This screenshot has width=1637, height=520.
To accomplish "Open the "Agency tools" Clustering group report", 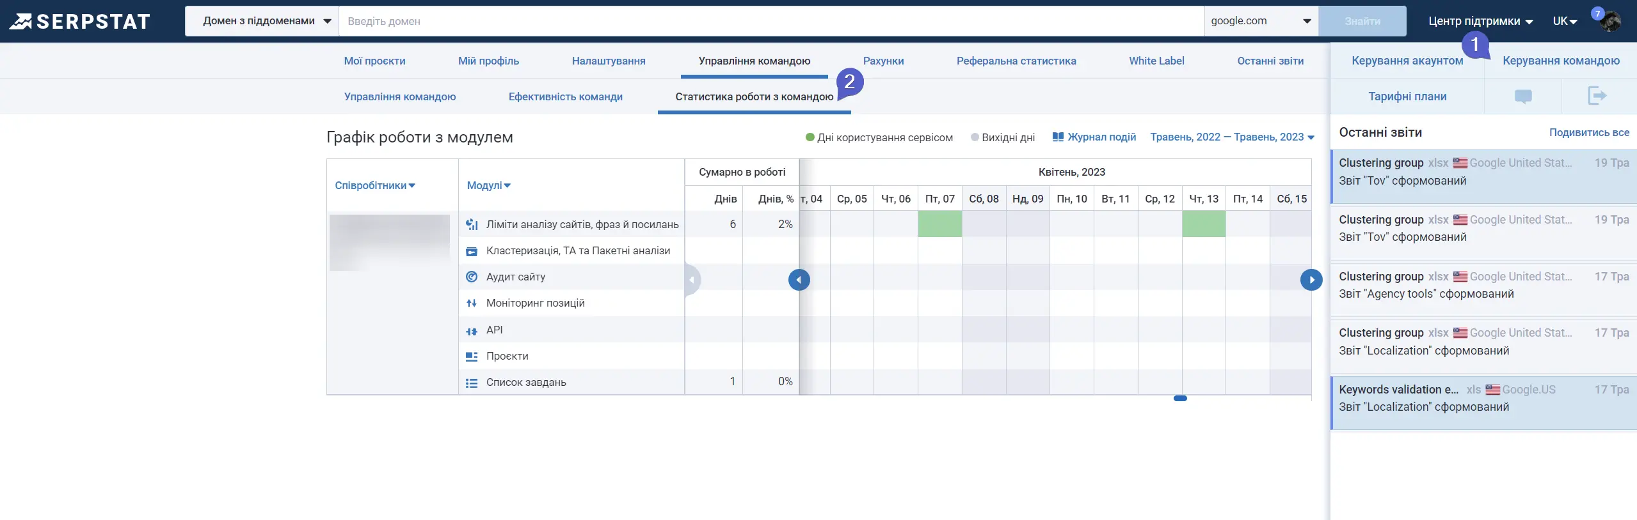I will [1483, 289].
